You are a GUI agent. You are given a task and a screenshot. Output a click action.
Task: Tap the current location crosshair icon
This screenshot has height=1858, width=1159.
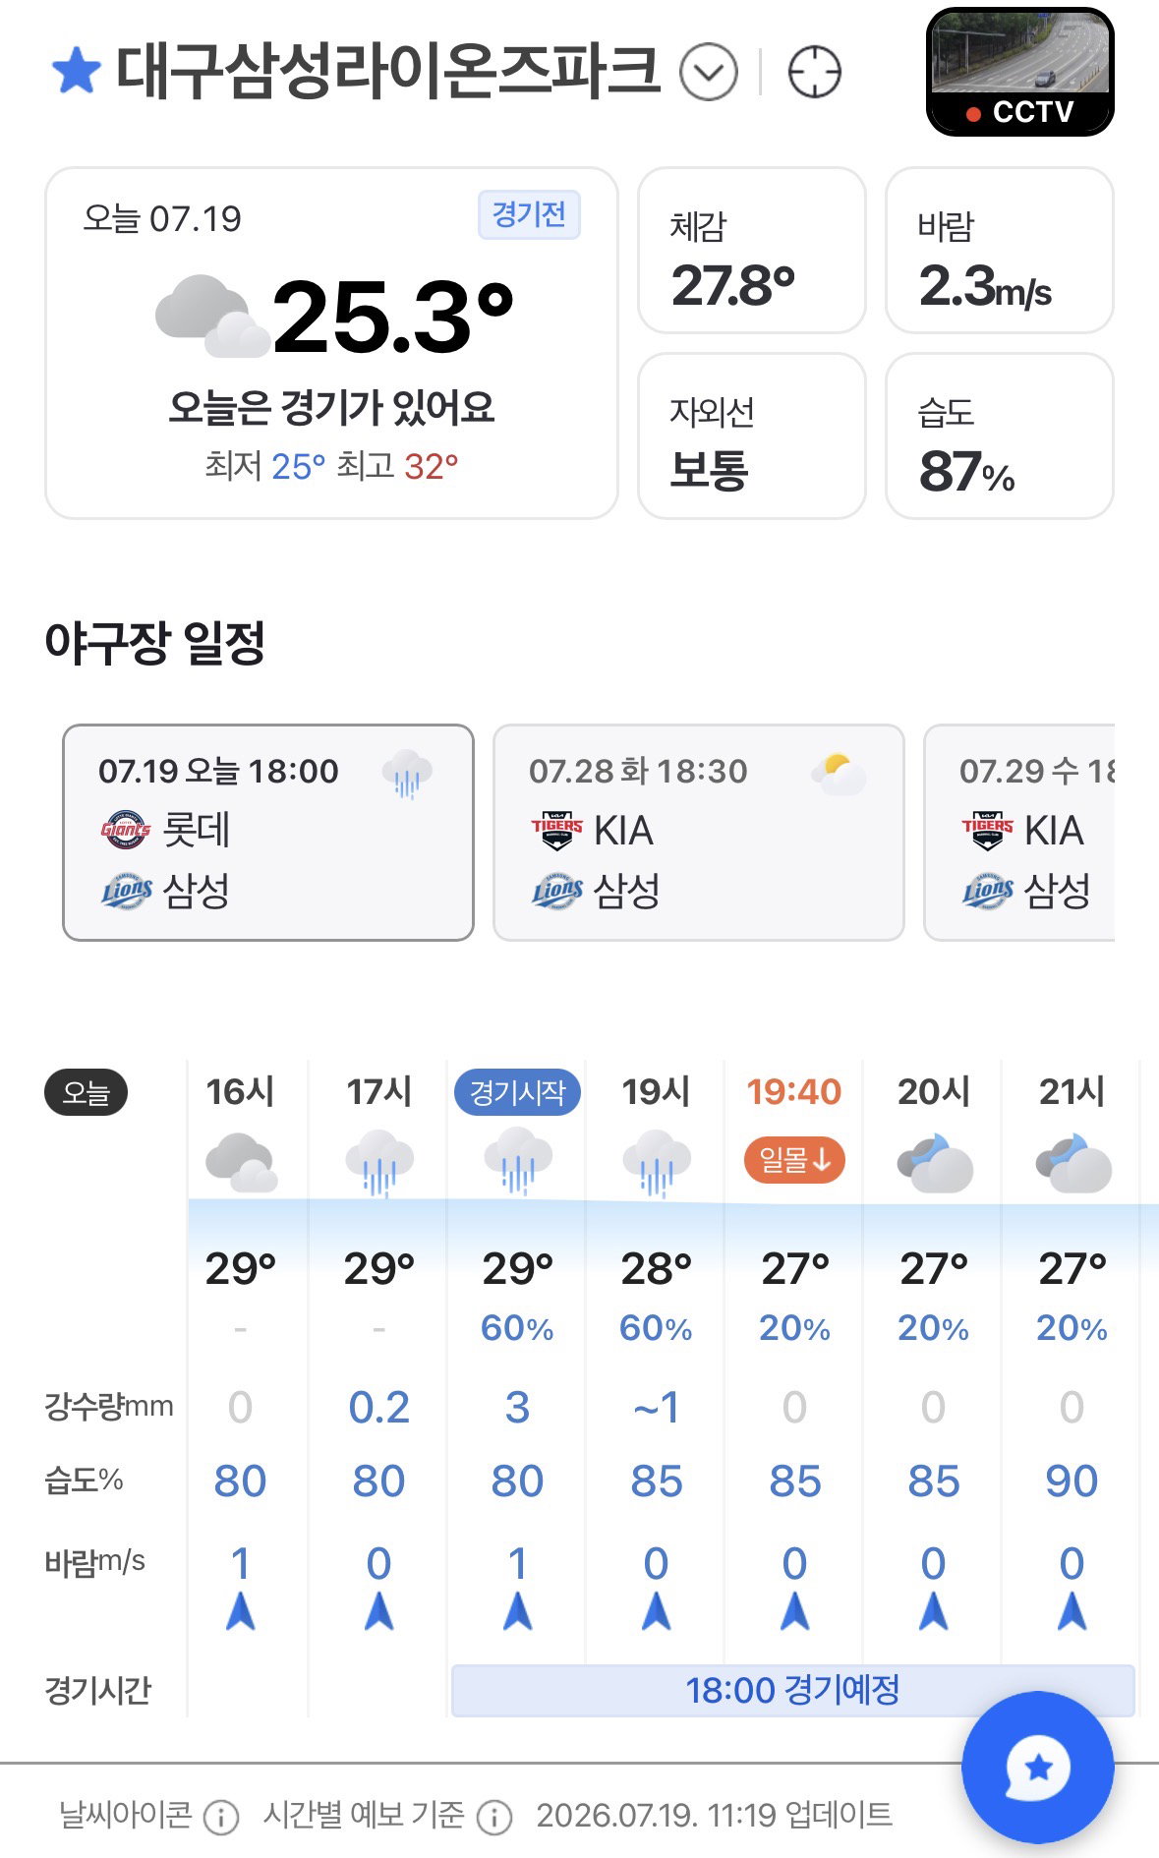[x=815, y=72]
